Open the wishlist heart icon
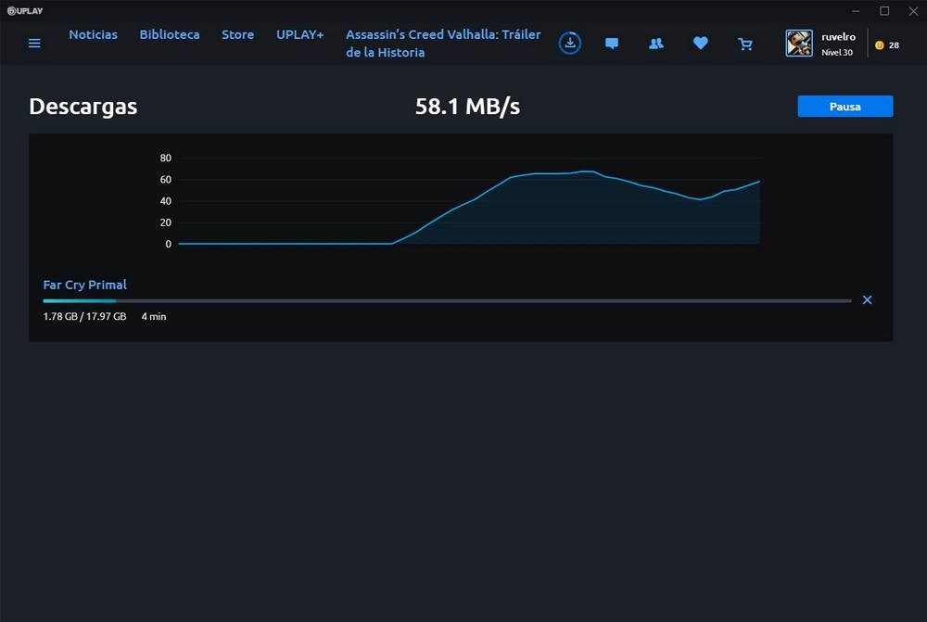Screen dimensions: 927x622 (x=701, y=44)
